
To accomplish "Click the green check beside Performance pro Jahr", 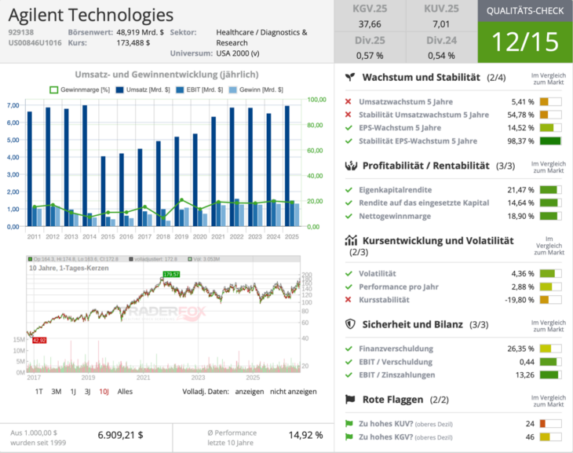I will (349, 287).
